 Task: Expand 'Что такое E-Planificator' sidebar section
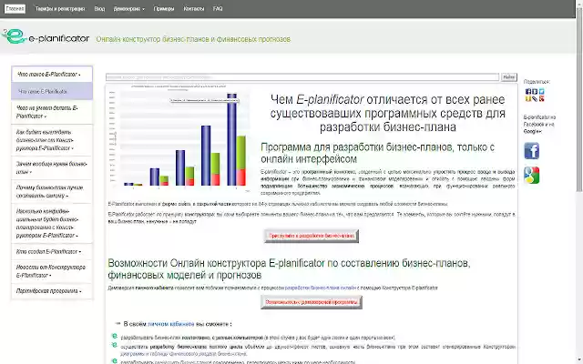pos(52,75)
